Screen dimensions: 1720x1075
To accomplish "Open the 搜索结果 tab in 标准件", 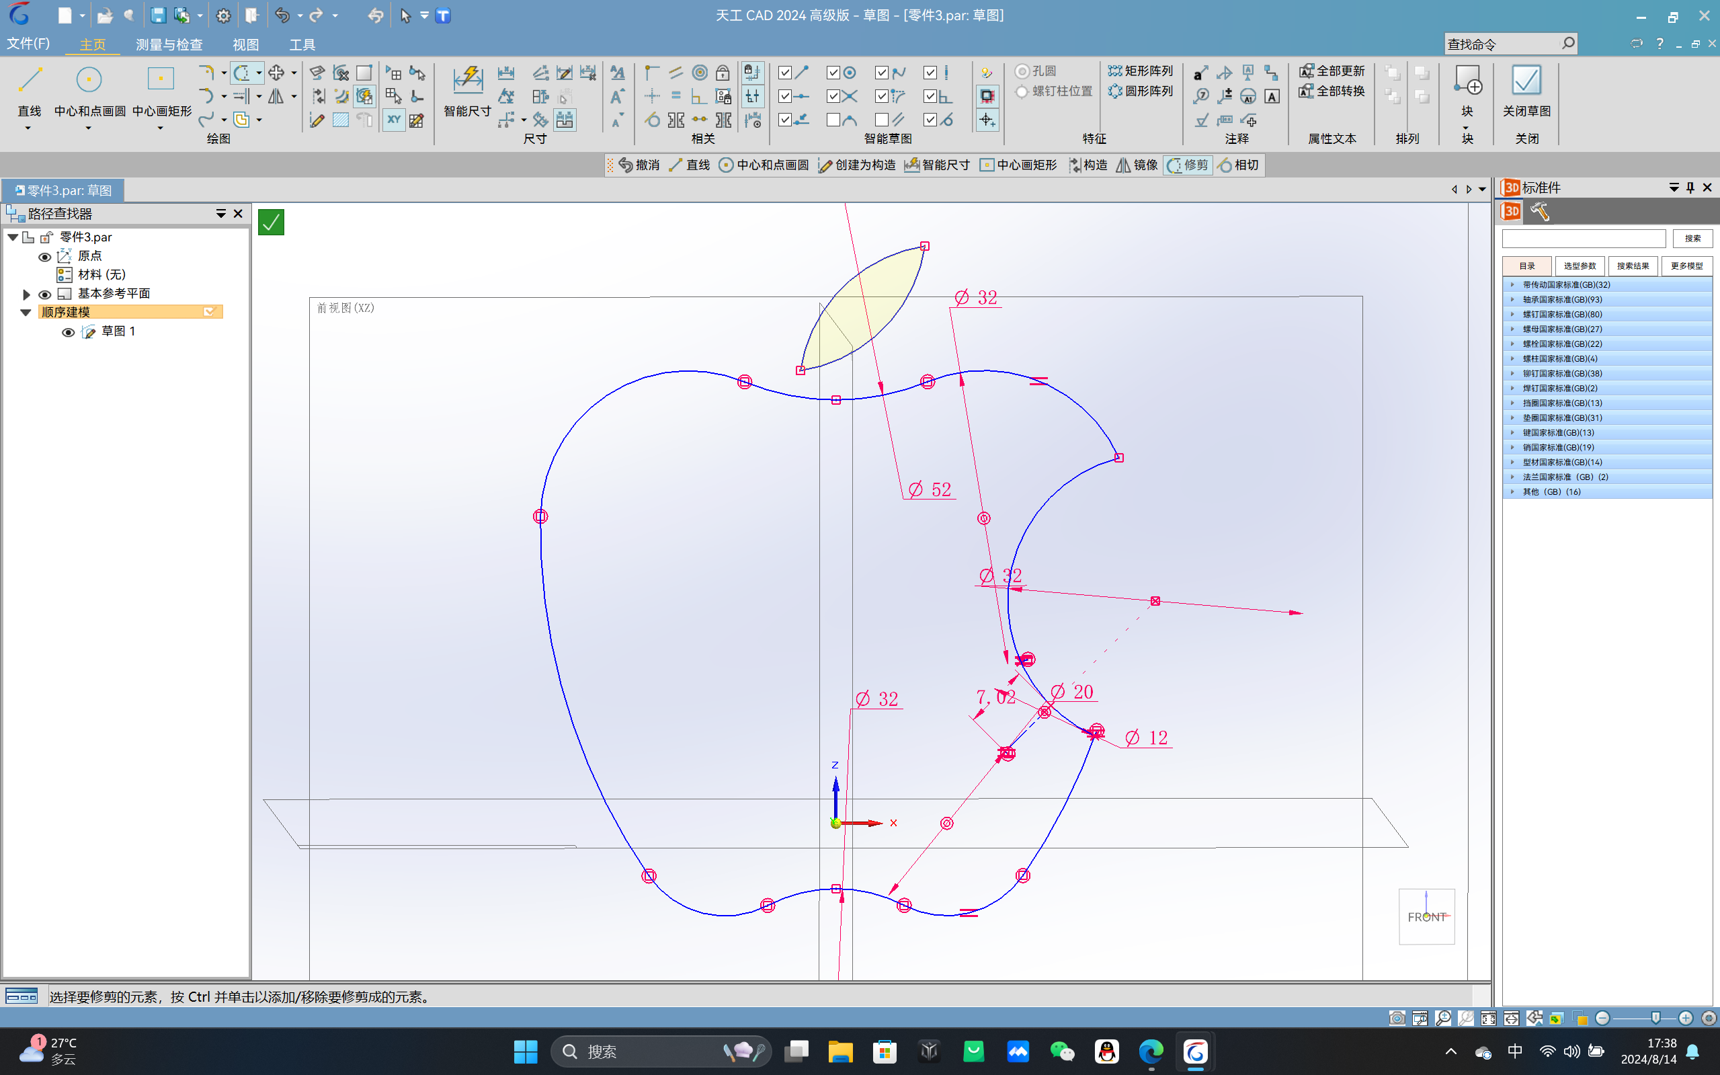I will click(1633, 266).
